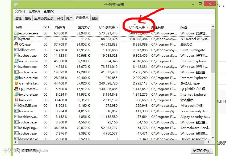This screenshot has width=226, height=156.
Task: Click the Microsoft IME description cell
Action: coord(191,106)
